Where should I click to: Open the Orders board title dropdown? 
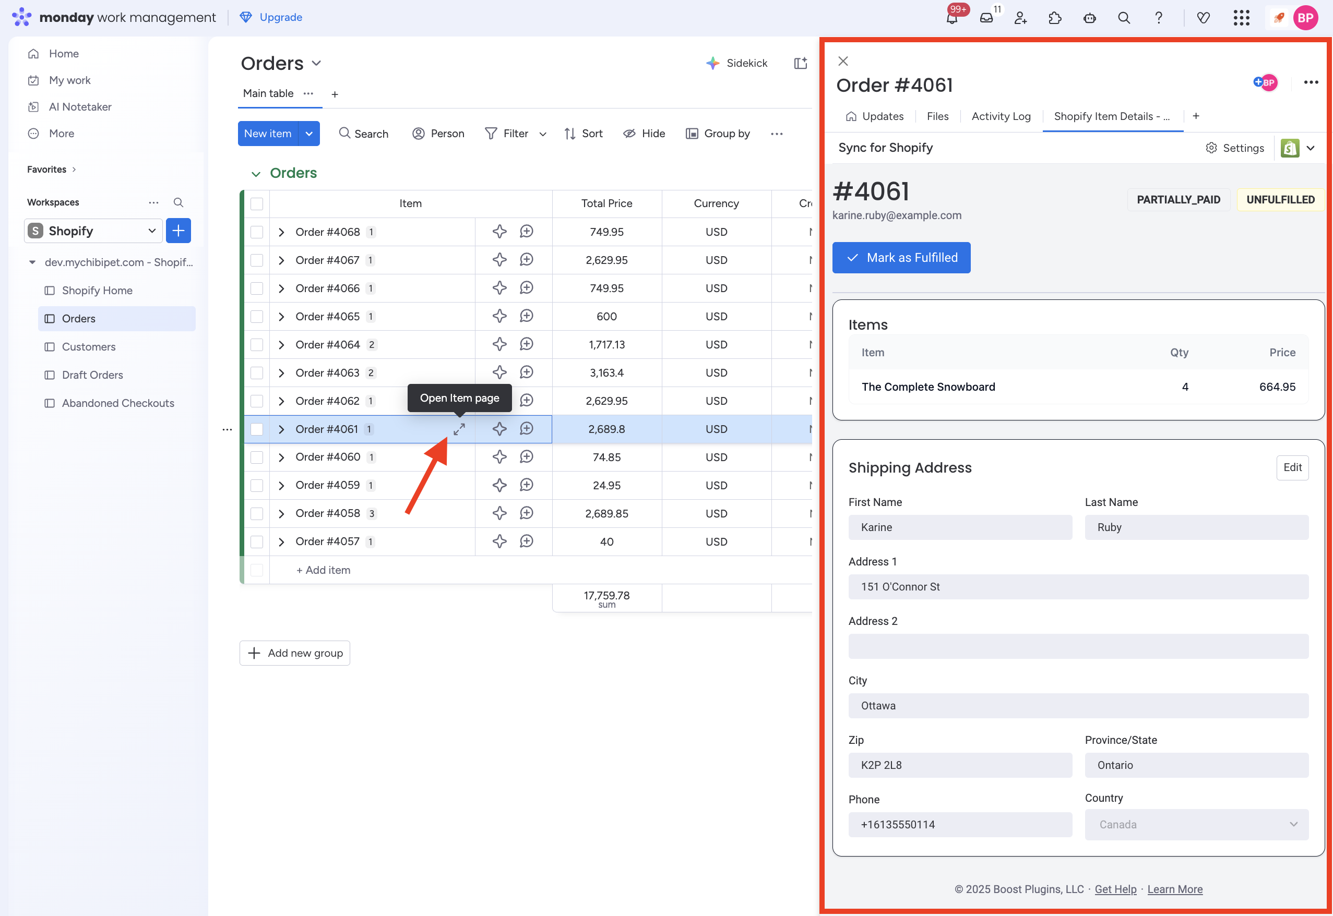316,64
